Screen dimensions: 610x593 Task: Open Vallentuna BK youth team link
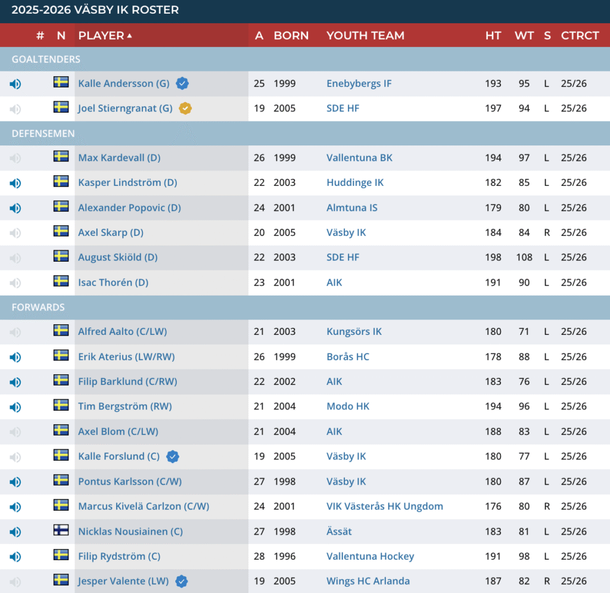359,157
